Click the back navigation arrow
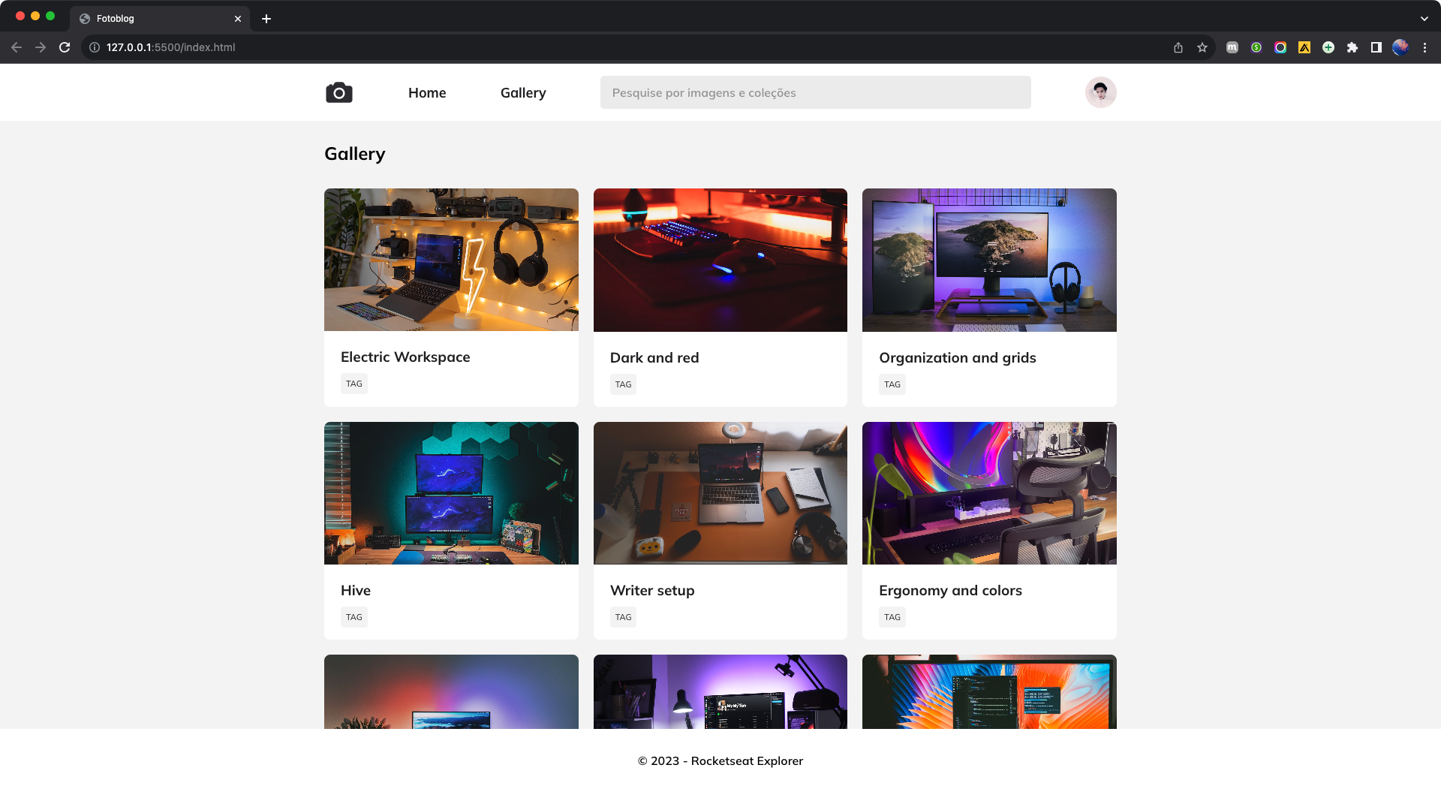 (x=17, y=47)
